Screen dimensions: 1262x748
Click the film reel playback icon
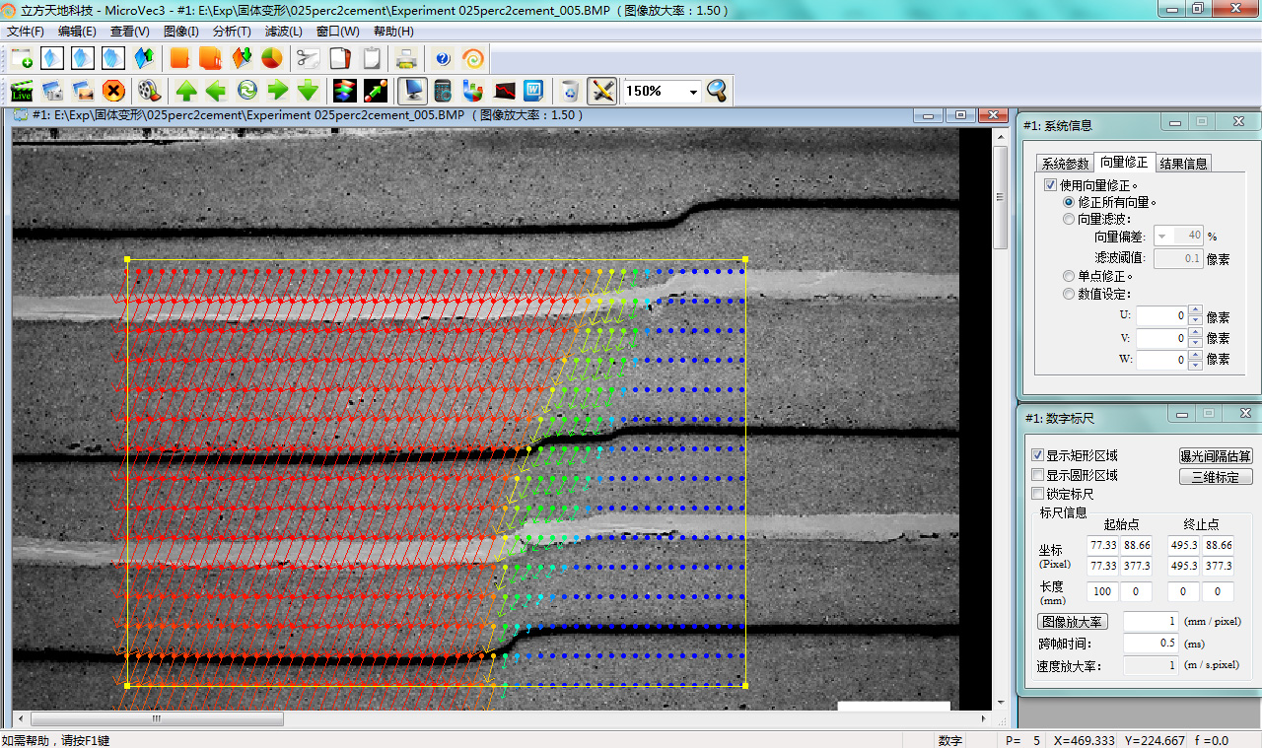point(150,91)
